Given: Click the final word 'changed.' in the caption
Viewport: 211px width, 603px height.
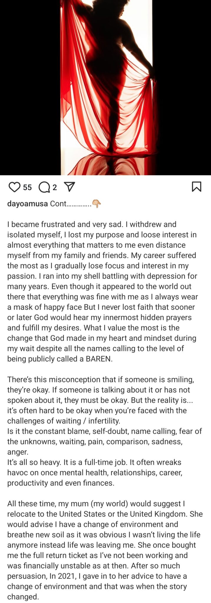Looking at the screenshot, I should tap(23, 597).
